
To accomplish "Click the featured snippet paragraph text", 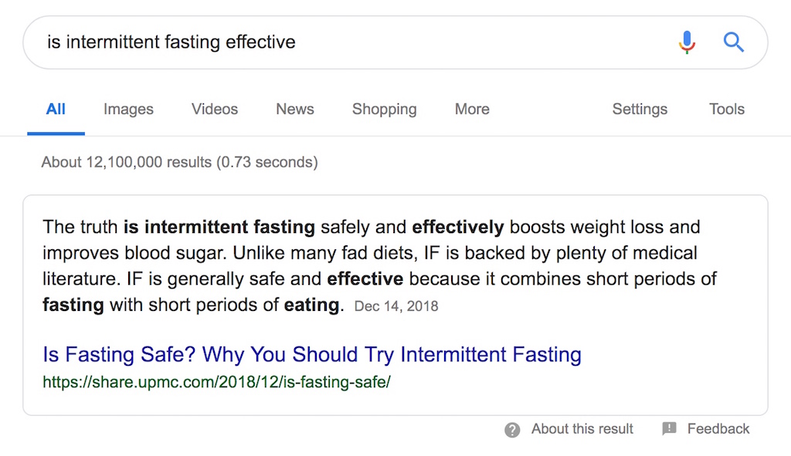I will [379, 266].
